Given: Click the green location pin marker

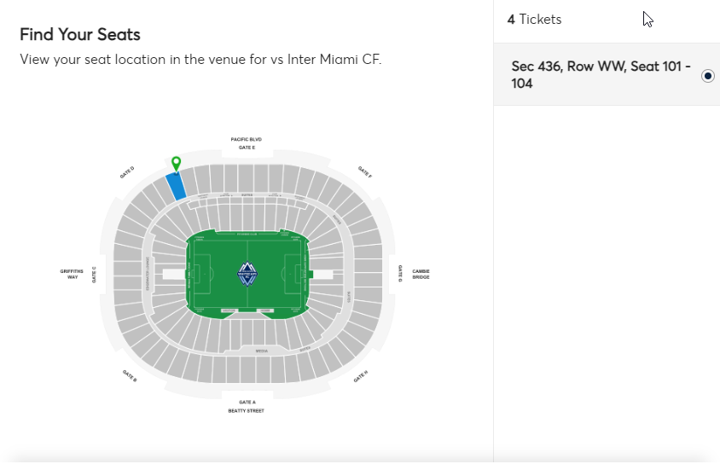Looking at the screenshot, I should [x=176, y=164].
